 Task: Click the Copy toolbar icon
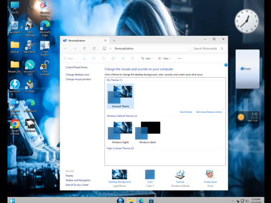pos(94,59)
